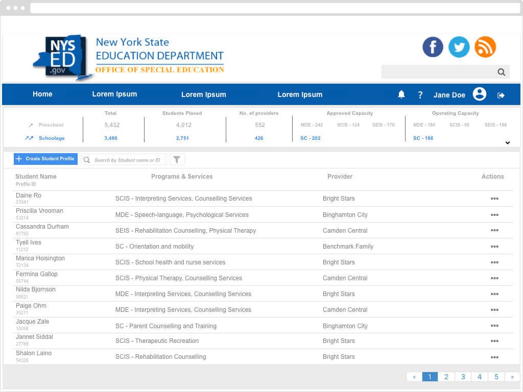Open the Twitter social icon
Image resolution: width=523 pixels, height=392 pixels.
coord(459,47)
